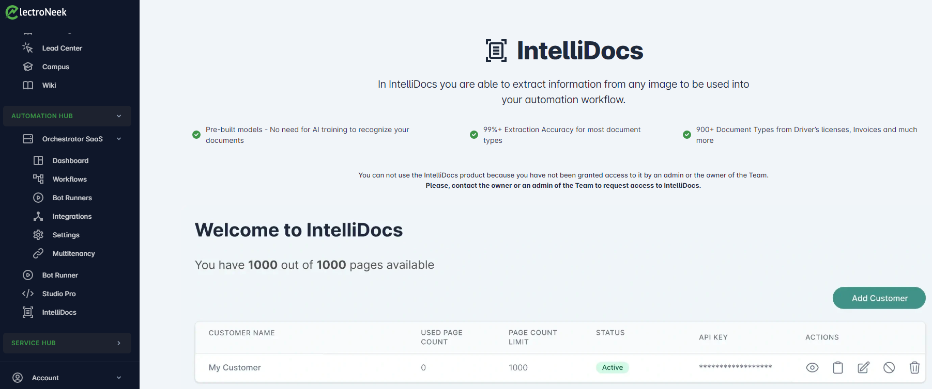This screenshot has width=932, height=389.
Task: Click the Orchestrator SaaS icon
Action: 28,139
